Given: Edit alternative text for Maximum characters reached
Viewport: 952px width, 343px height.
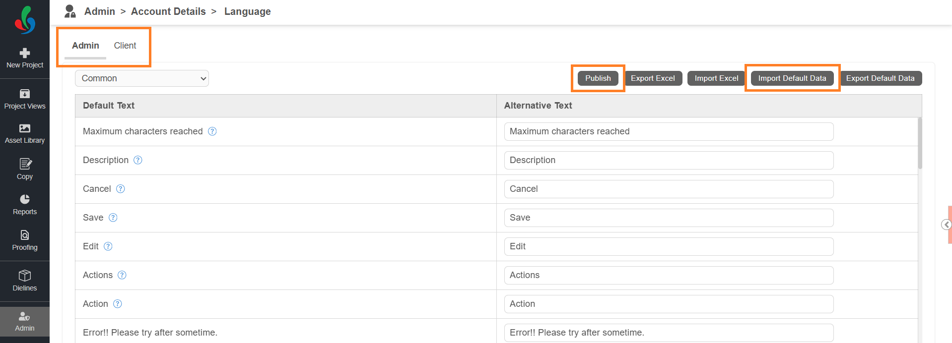Looking at the screenshot, I should [669, 131].
